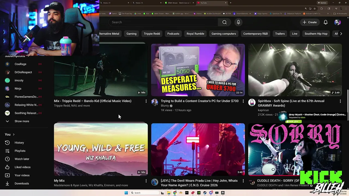This screenshot has height=196, width=349.
Task: Open more options for Devil Wears Prada video
Action: click(243, 181)
